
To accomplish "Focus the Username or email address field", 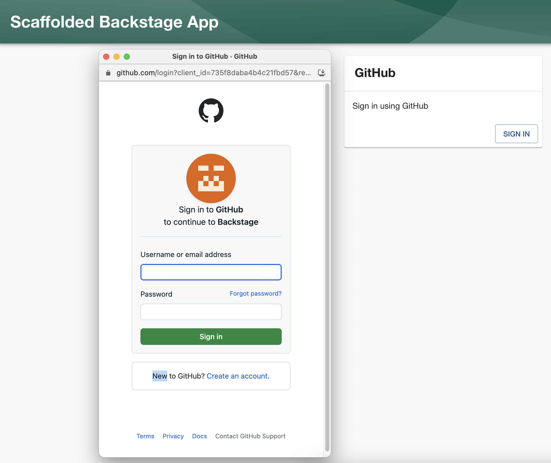I will pos(211,272).
